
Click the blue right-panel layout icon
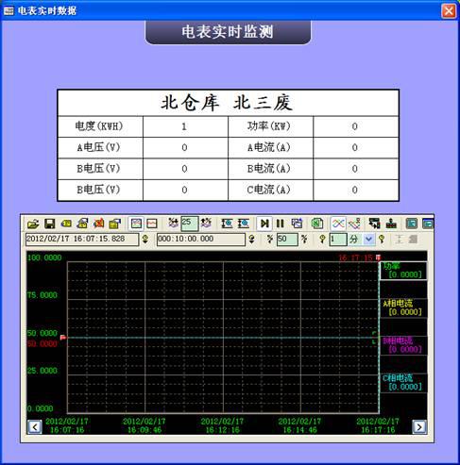(x=428, y=224)
